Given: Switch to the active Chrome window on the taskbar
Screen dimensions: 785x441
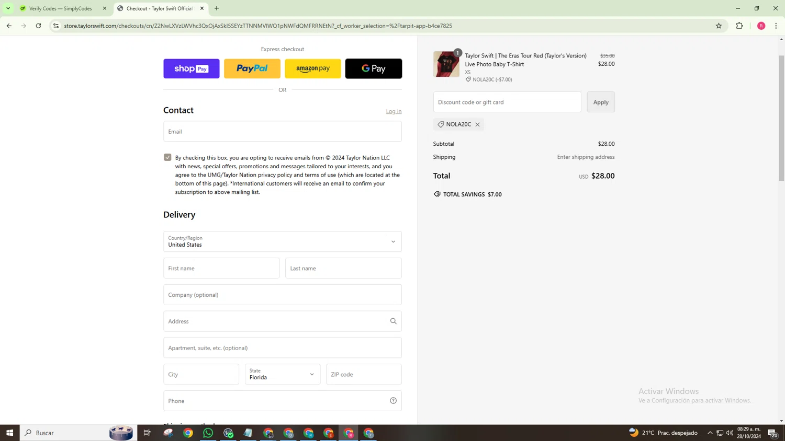Looking at the screenshot, I should pyautogui.click(x=349, y=433).
